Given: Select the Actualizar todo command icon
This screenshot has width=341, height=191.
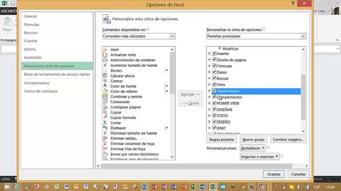Looking at the screenshot, I should [105, 55].
